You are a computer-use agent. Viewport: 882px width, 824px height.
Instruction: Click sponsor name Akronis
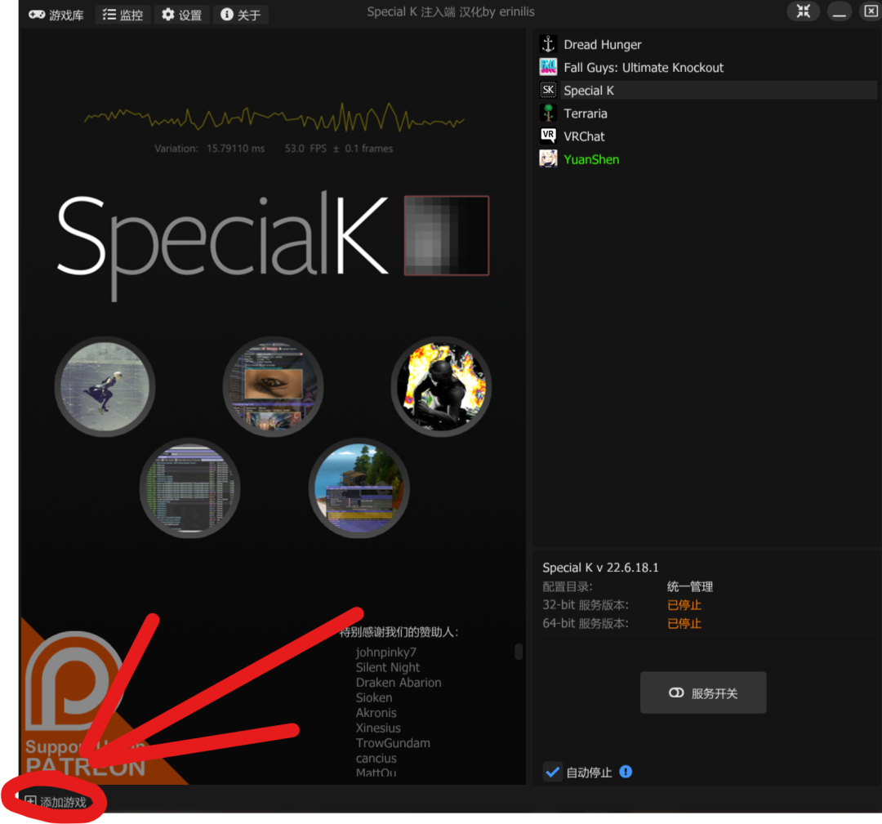pyautogui.click(x=376, y=713)
